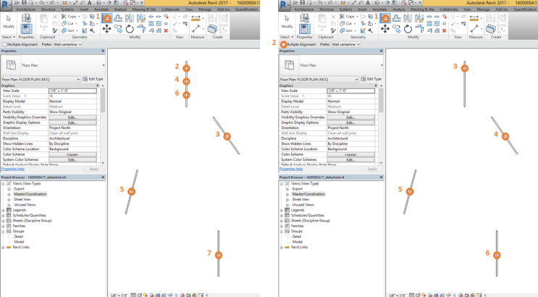Collapse Views (View Type) node in left browser
The image size is (538, 297).
[3, 184]
